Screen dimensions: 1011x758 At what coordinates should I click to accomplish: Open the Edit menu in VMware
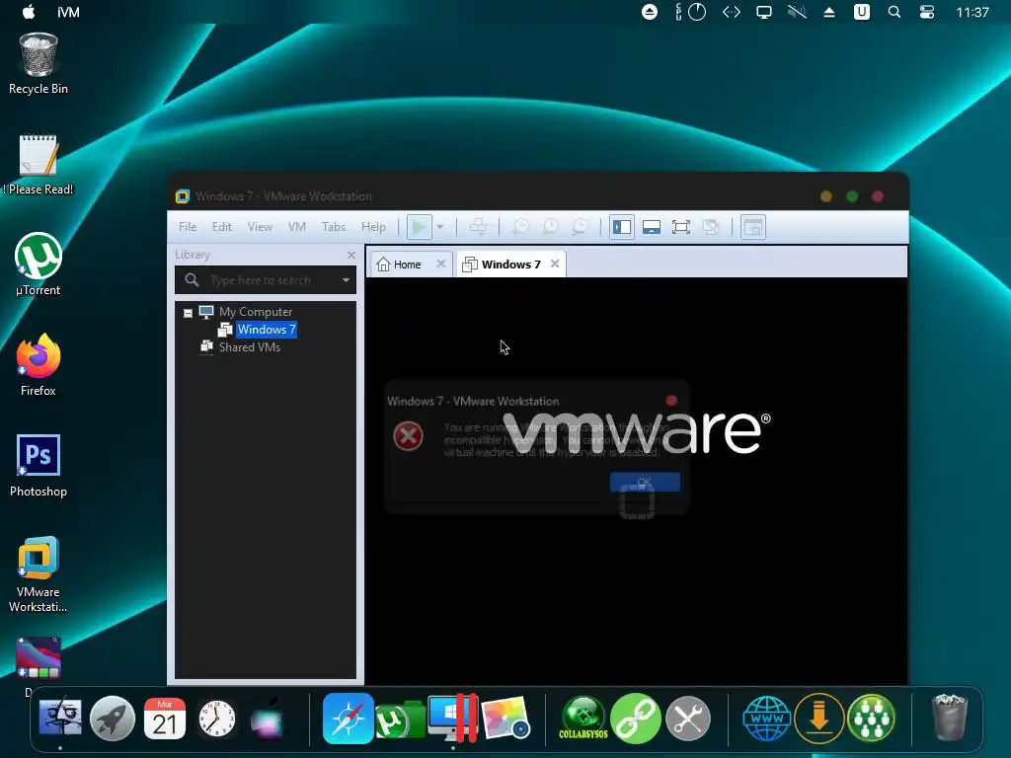click(222, 227)
